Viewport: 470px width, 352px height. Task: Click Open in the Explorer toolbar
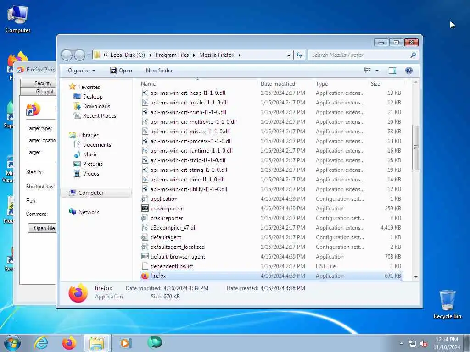[x=121, y=71]
